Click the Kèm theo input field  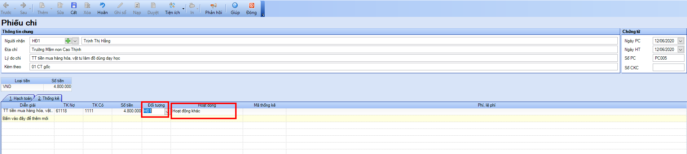tap(323, 67)
